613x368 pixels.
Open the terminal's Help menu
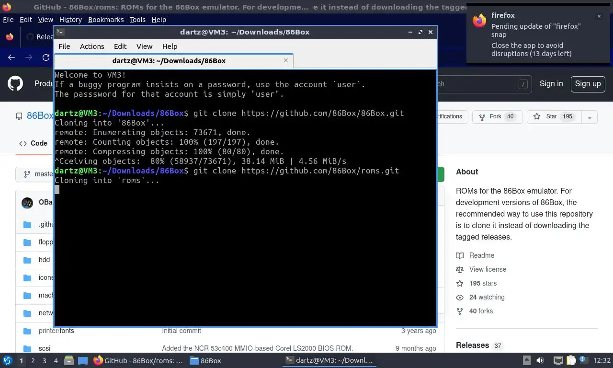pyautogui.click(x=170, y=46)
